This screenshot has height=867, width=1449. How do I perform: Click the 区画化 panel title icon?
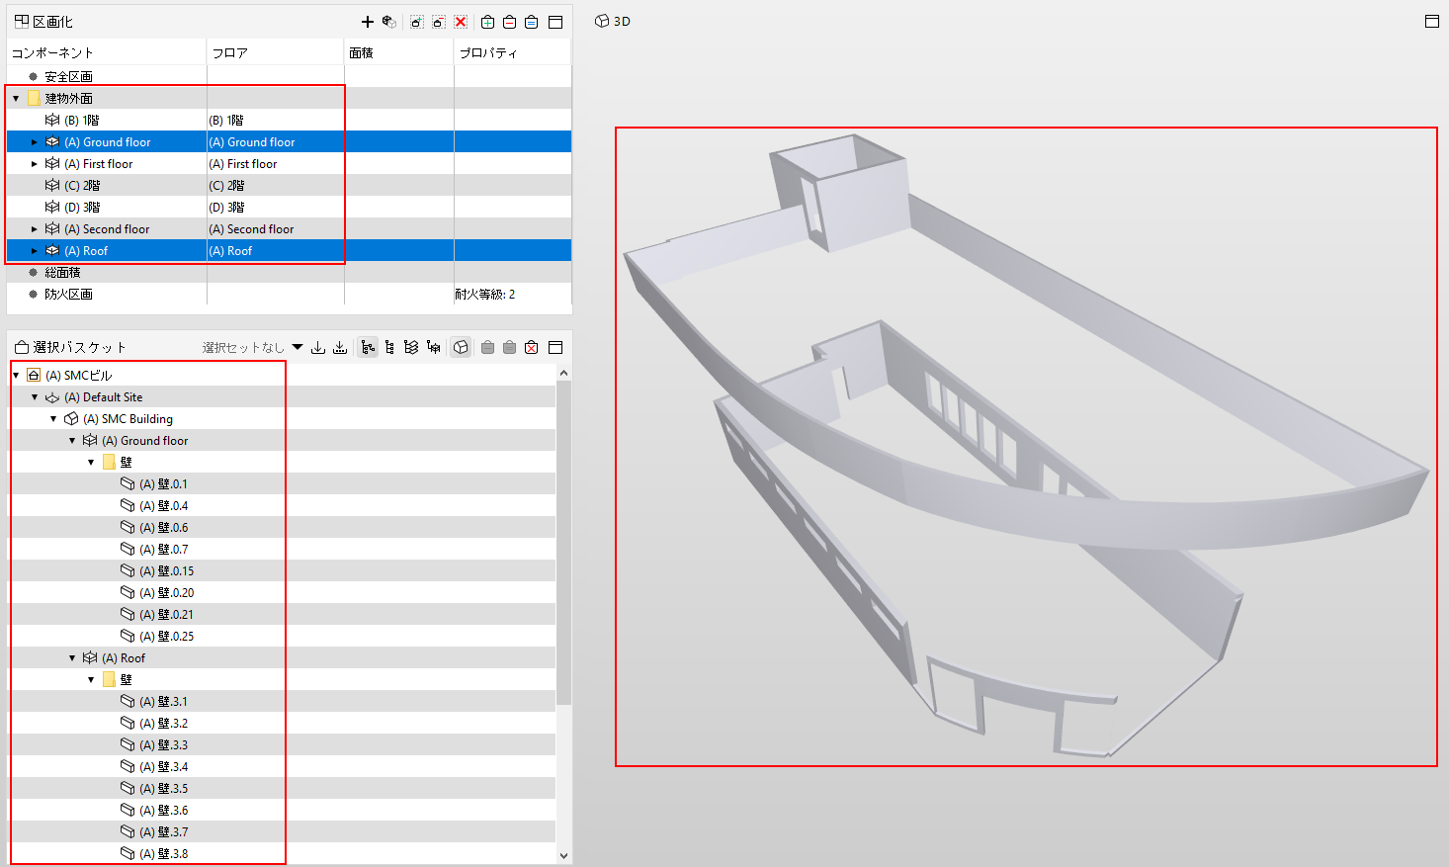pos(22,22)
